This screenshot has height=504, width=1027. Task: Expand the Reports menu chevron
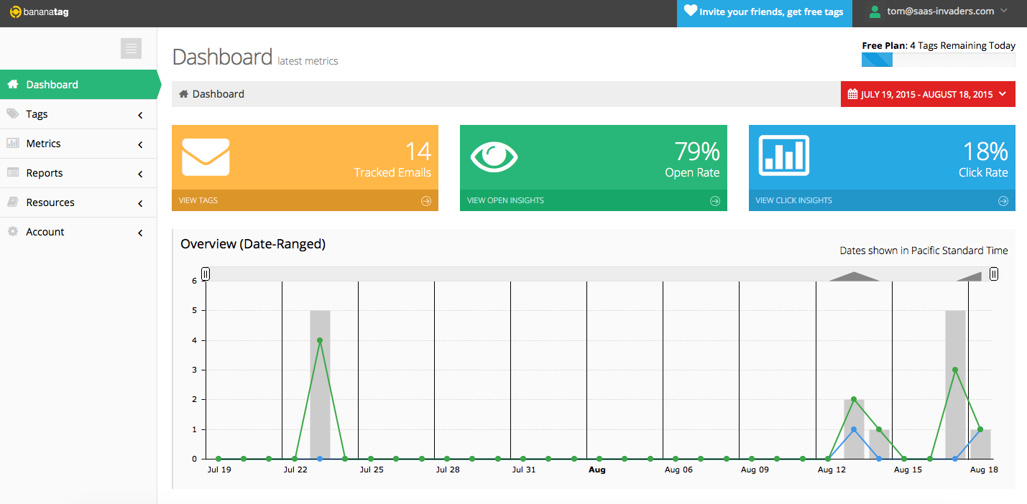[140, 174]
